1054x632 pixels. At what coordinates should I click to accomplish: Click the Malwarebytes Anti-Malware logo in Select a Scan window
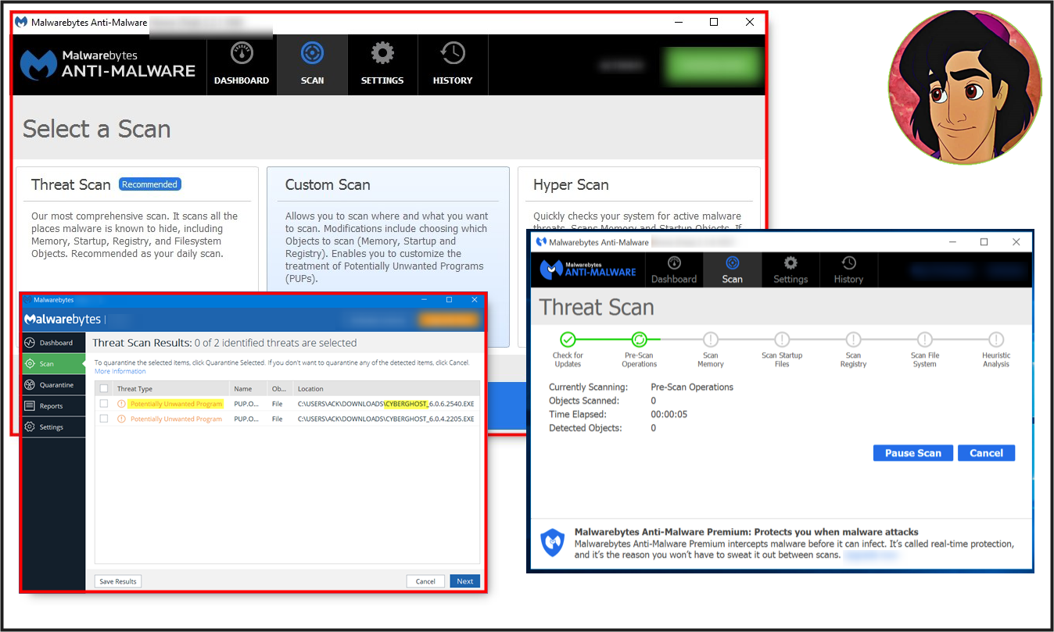[x=108, y=65]
